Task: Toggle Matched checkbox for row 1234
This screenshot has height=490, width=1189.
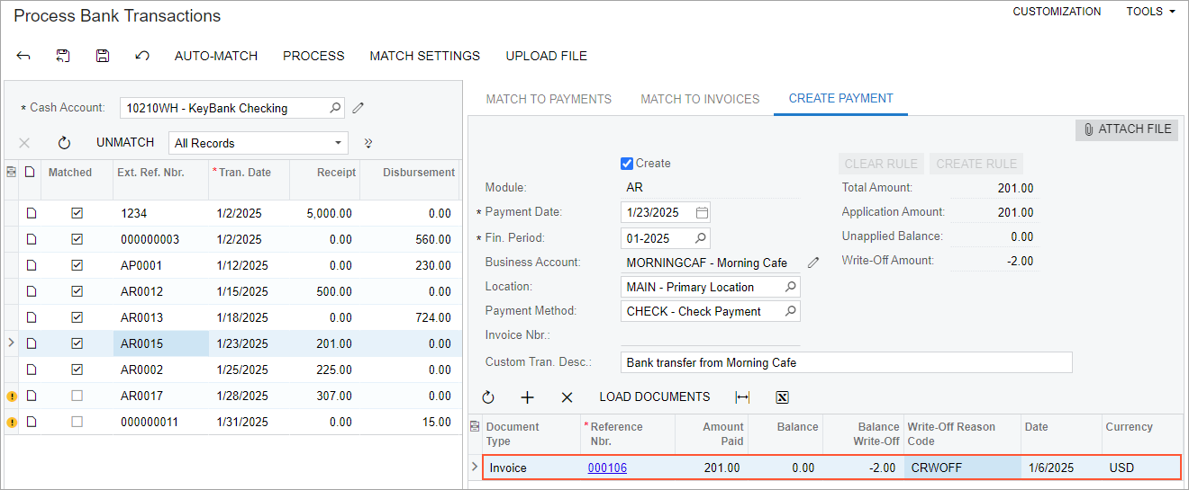Action: pyautogui.click(x=77, y=214)
